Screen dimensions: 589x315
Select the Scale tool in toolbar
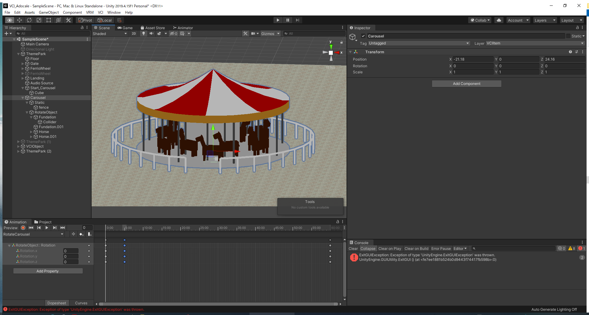pos(39,20)
